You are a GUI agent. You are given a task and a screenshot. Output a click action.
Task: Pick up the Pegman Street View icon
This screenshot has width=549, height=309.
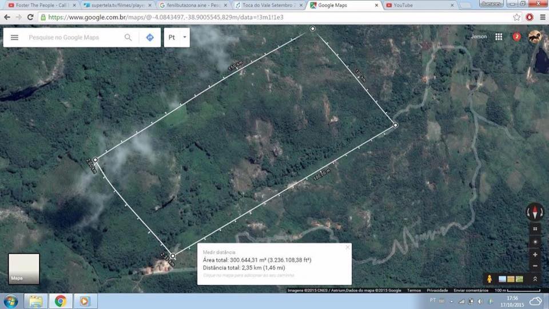pyautogui.click(x=489, y=279)
